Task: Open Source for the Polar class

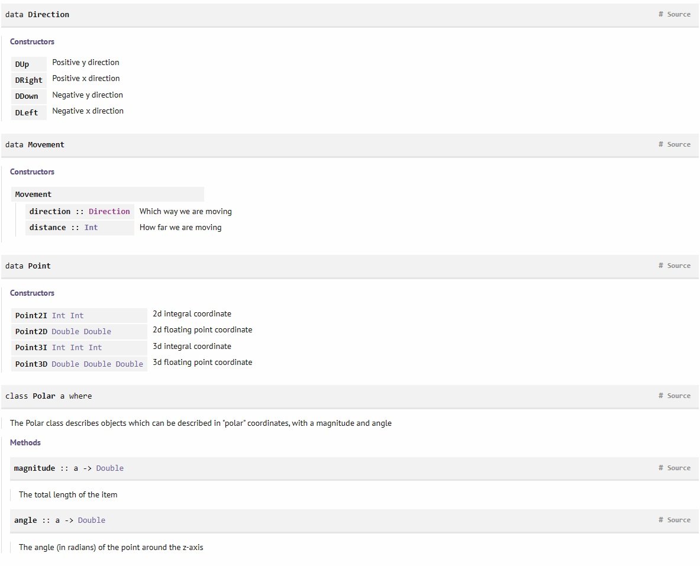Action: click(679, 396)
